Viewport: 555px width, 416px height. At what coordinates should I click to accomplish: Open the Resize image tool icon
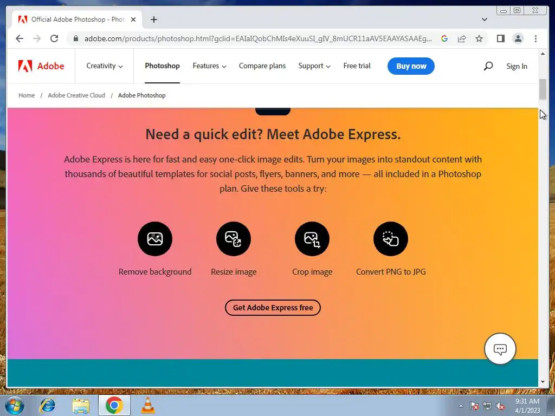tap(234, 239)
